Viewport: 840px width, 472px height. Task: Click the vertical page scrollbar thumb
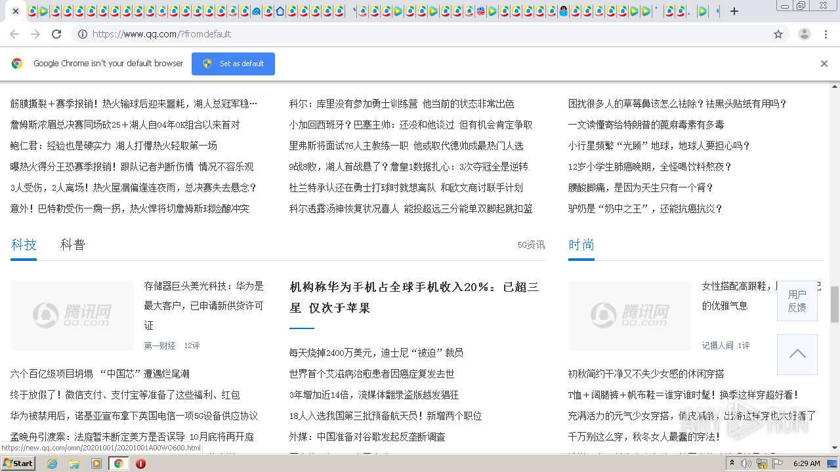pyautogui.click(x=835, y=304)
